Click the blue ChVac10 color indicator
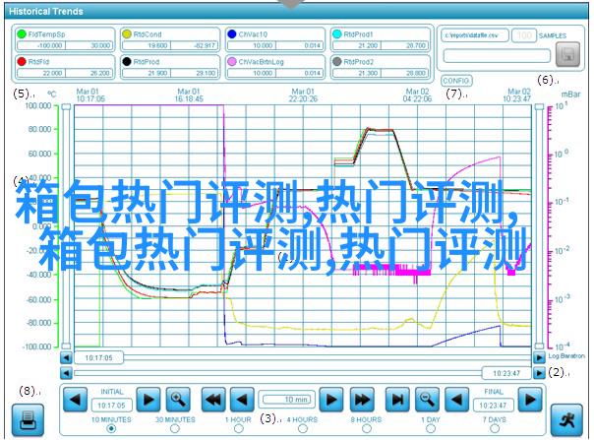The height and width of the screenshot is (440, 594). click(232, 34)
